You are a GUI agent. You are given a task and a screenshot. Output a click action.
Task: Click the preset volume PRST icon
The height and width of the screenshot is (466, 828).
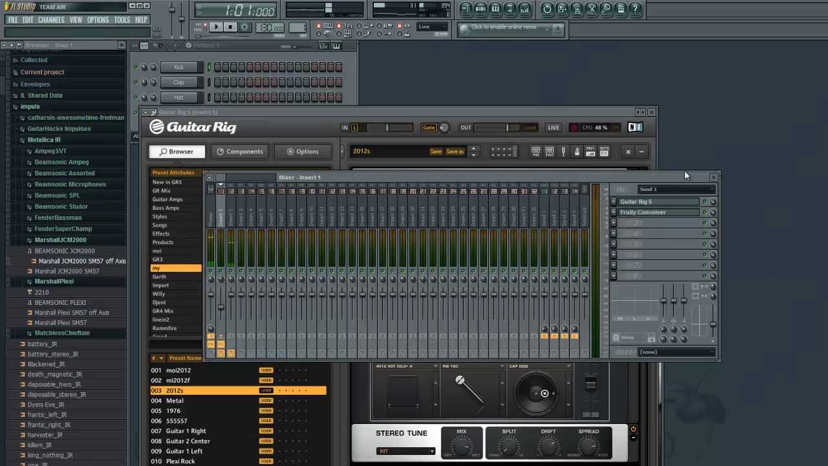[x=590, y=151]
